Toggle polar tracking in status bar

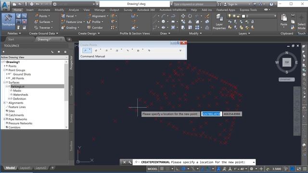click(184, 169)
